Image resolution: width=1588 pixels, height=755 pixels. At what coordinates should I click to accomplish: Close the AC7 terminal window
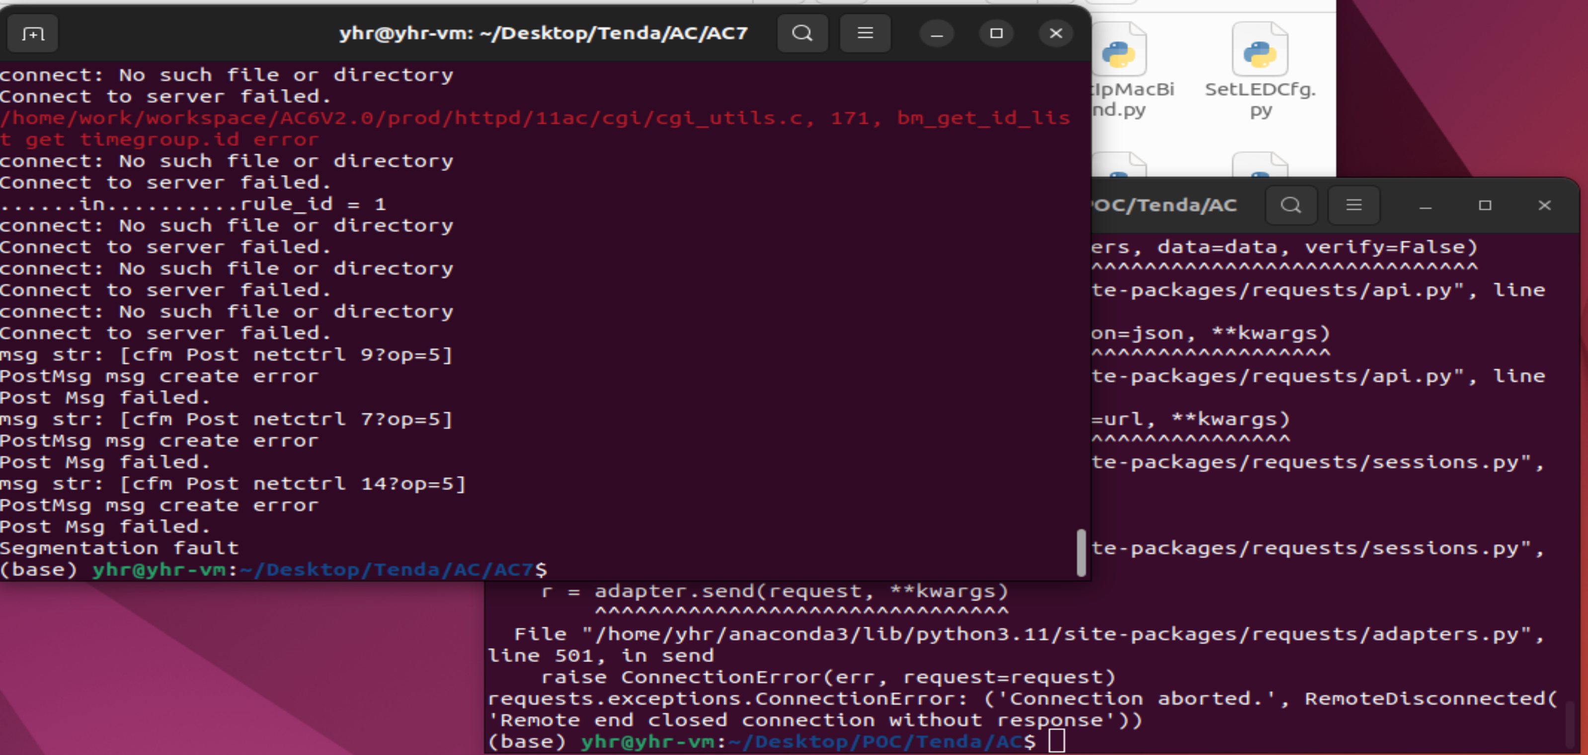(x=1056, y=33)
